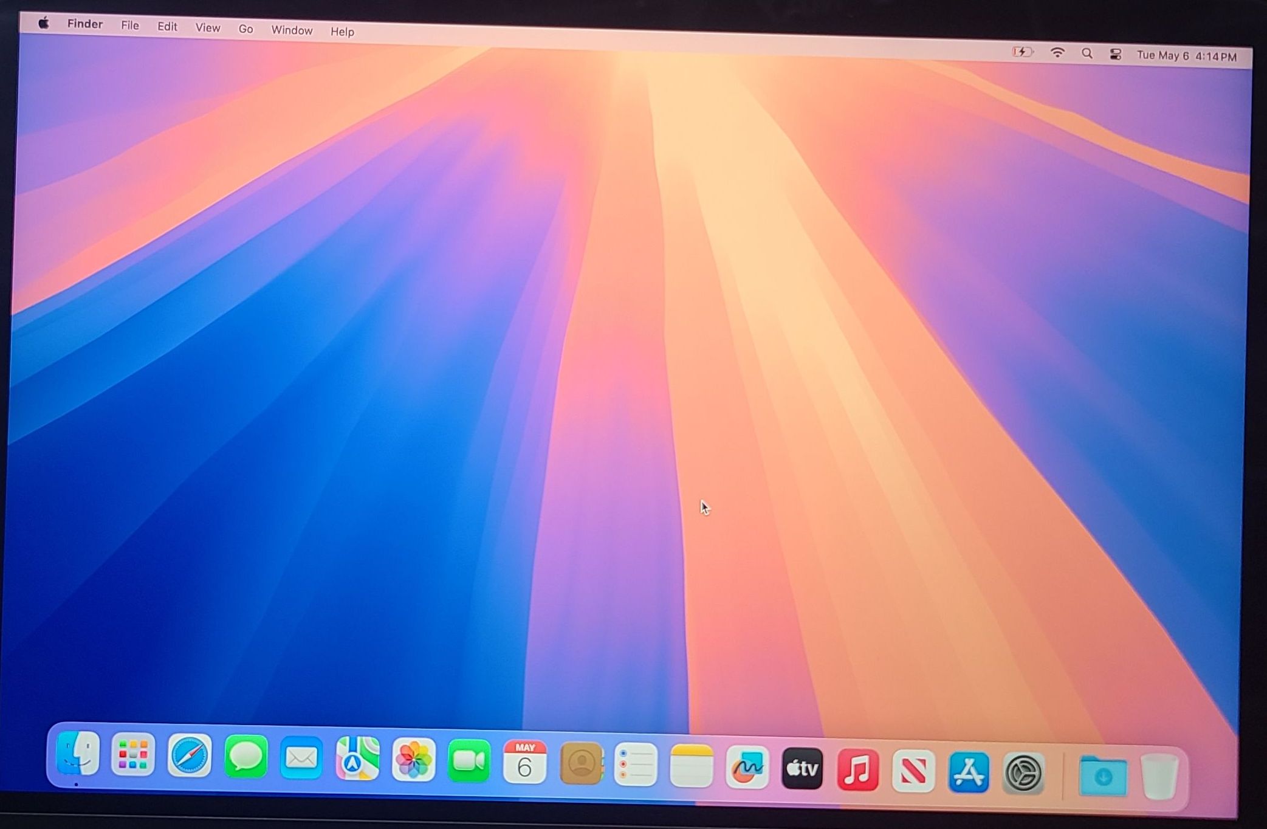Click the date and time display
This screenshot has width=1267, height=829.
pyautogui.click(x=1186, y=56)
